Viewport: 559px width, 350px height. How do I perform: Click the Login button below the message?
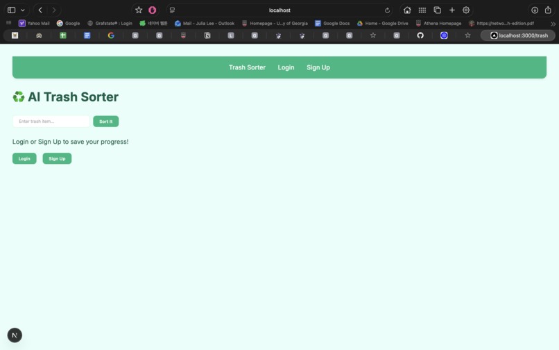24,158
